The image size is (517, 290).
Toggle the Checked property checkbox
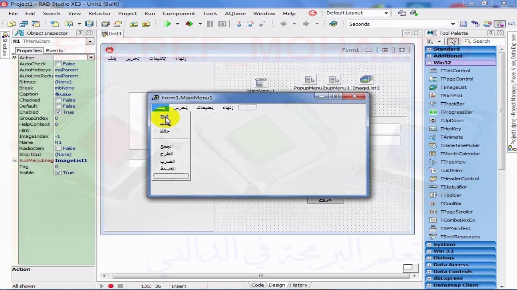click(58, 100)
